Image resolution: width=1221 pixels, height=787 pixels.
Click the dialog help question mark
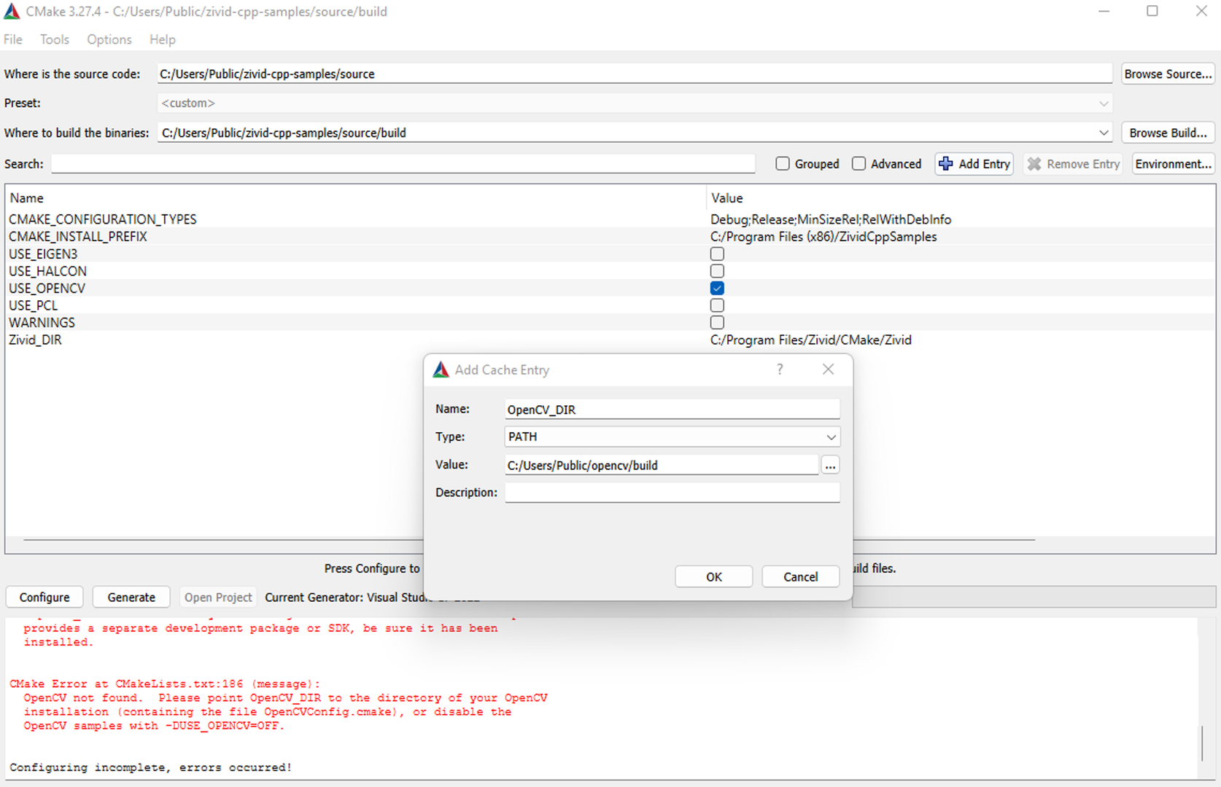(x=780, y=369)
